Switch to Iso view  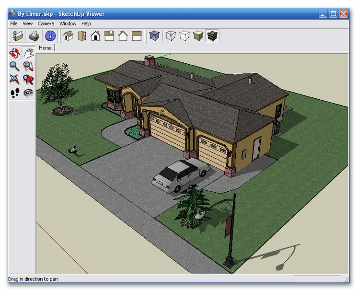click(x=68, y=35)
